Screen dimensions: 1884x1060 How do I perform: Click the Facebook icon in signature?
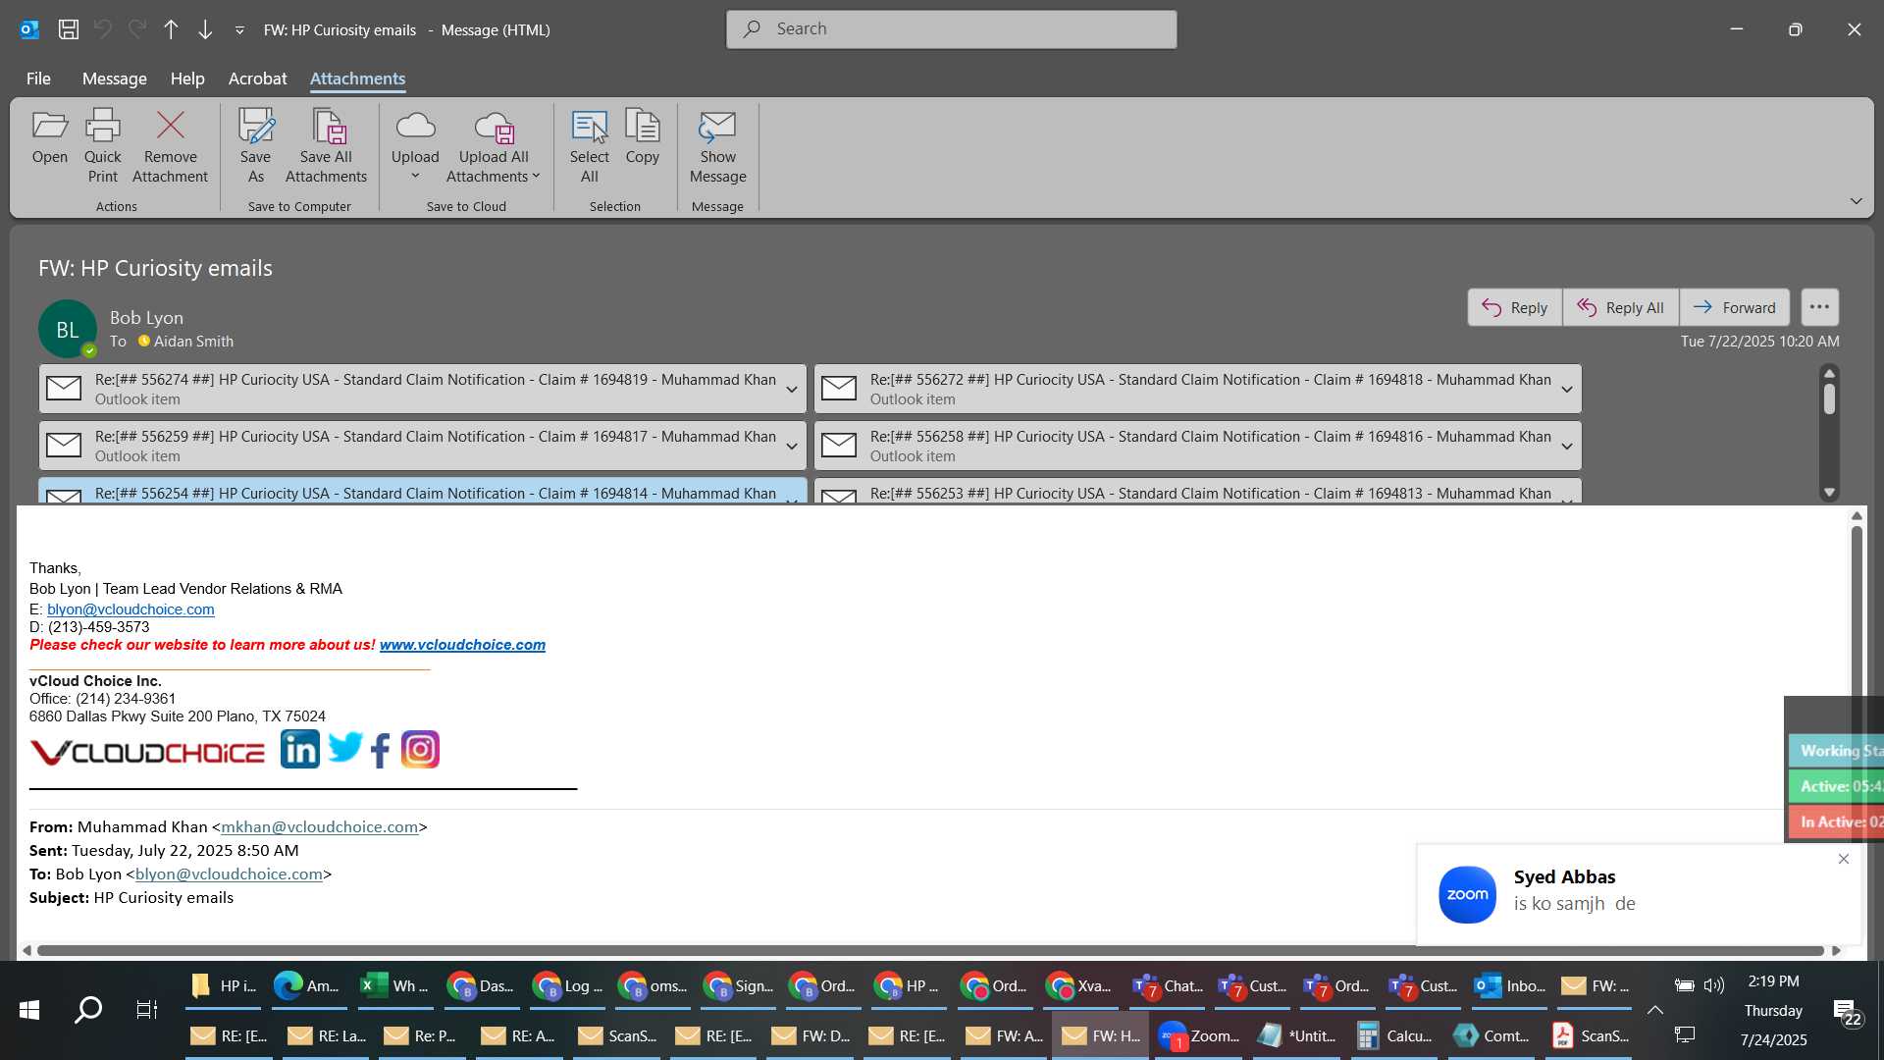[381, 750]
